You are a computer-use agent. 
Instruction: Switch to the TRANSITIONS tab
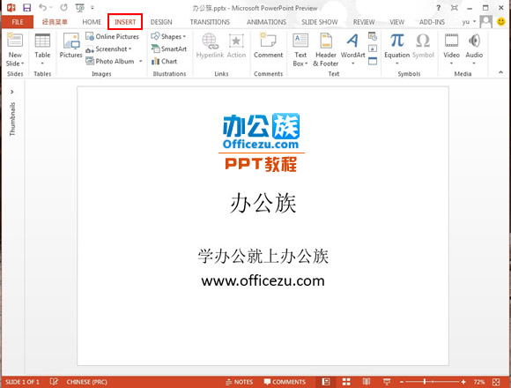(210, 22)
